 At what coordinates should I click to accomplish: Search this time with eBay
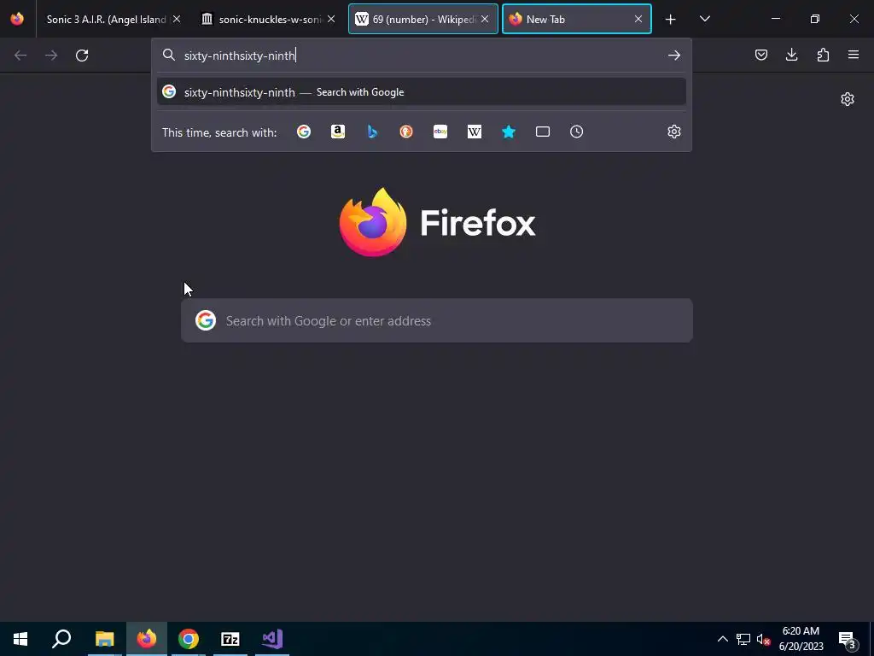click(440, 132)
